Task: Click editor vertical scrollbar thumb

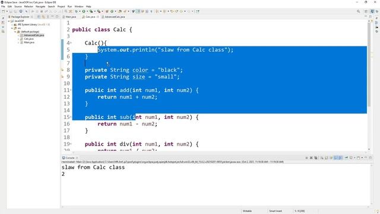Action: point(369,64)
